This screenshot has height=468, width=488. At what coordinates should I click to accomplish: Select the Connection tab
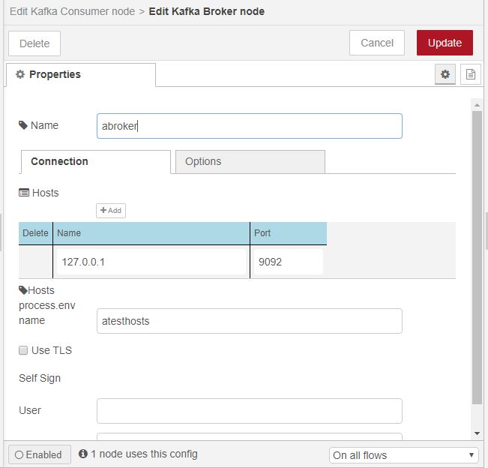96,161
